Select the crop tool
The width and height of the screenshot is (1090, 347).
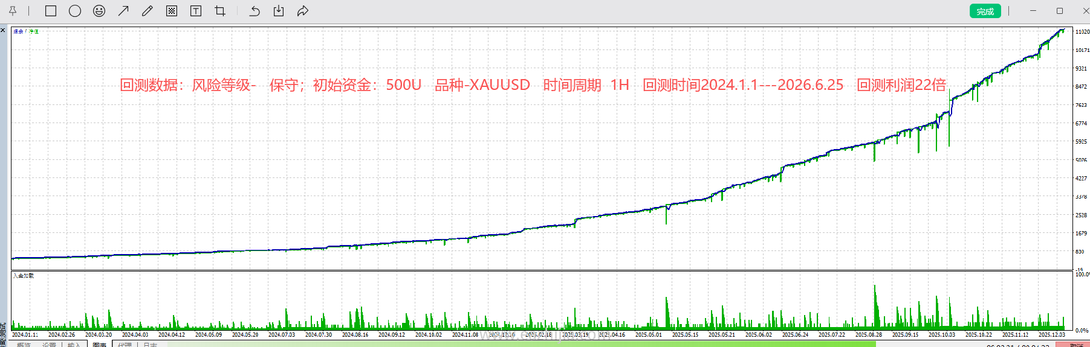(220, 11)
